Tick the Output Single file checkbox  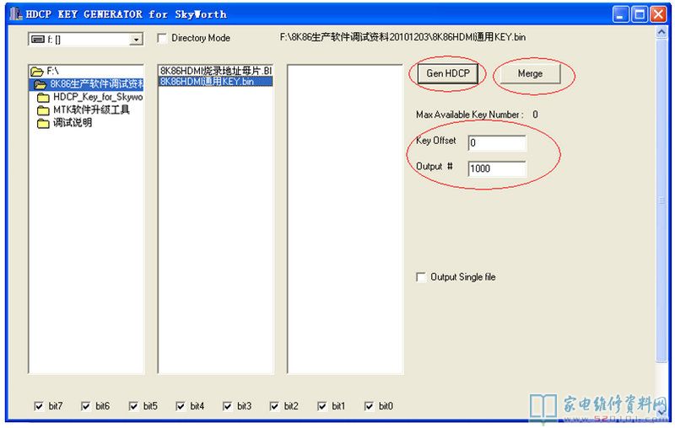point(421,277)
